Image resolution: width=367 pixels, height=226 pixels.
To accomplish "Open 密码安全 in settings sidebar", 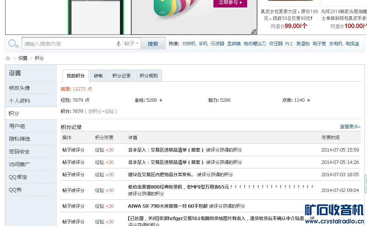I will click(19, 152).
